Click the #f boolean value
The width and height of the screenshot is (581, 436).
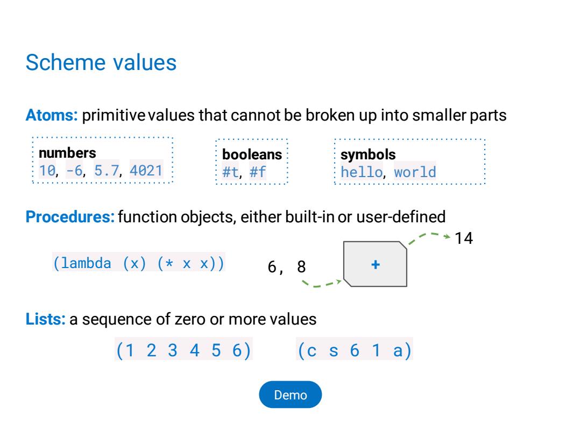(x=258, y=172)
